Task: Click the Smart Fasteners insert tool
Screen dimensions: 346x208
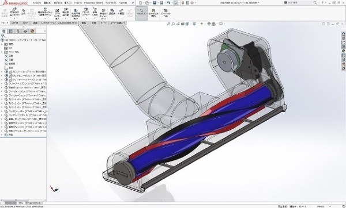Action: point(57,14)
